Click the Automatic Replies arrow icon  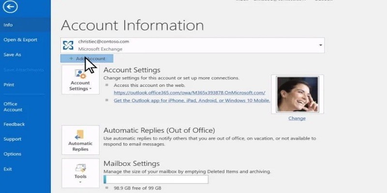click(x=80, y=135)
